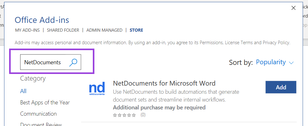Image resolution: width=308 pixels, height=126 pixels.
Task: Close the Office Add-ins dialog
Action: click(294, 8)
